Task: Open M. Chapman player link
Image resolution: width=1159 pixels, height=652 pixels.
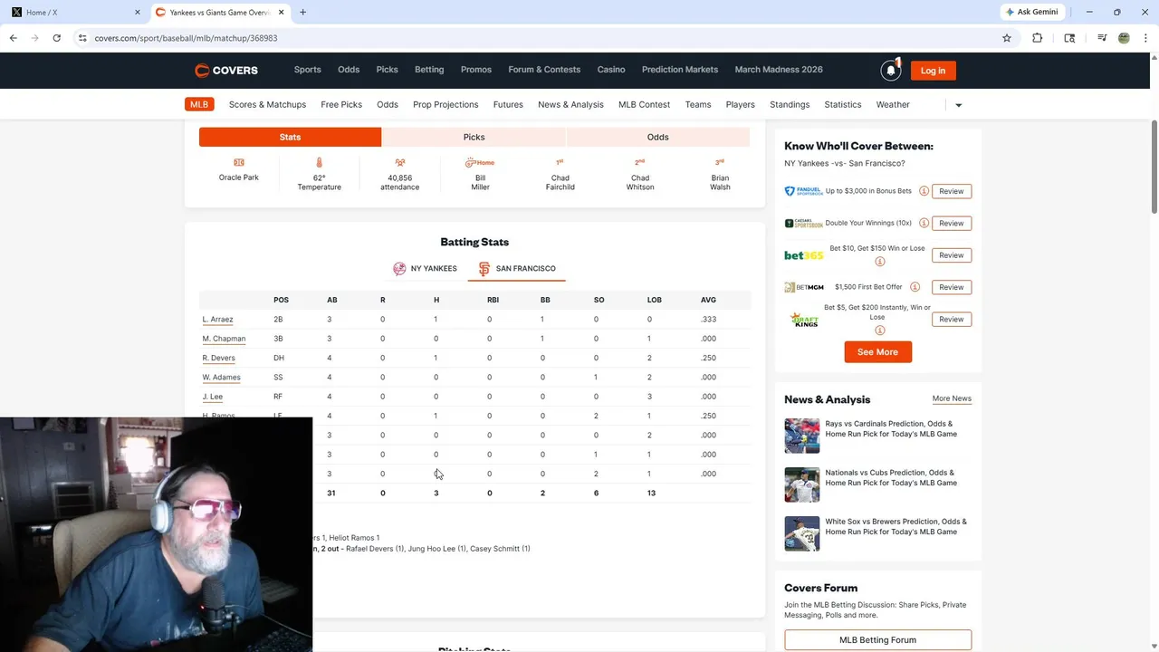Action: pos(224,339)
